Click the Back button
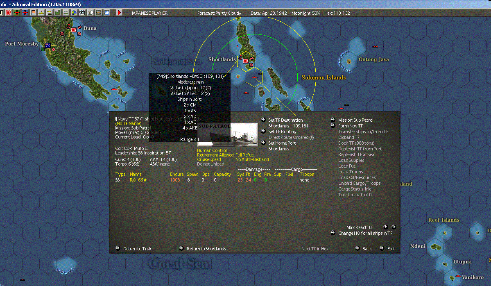Screen dimensions: 491x286 367,249
